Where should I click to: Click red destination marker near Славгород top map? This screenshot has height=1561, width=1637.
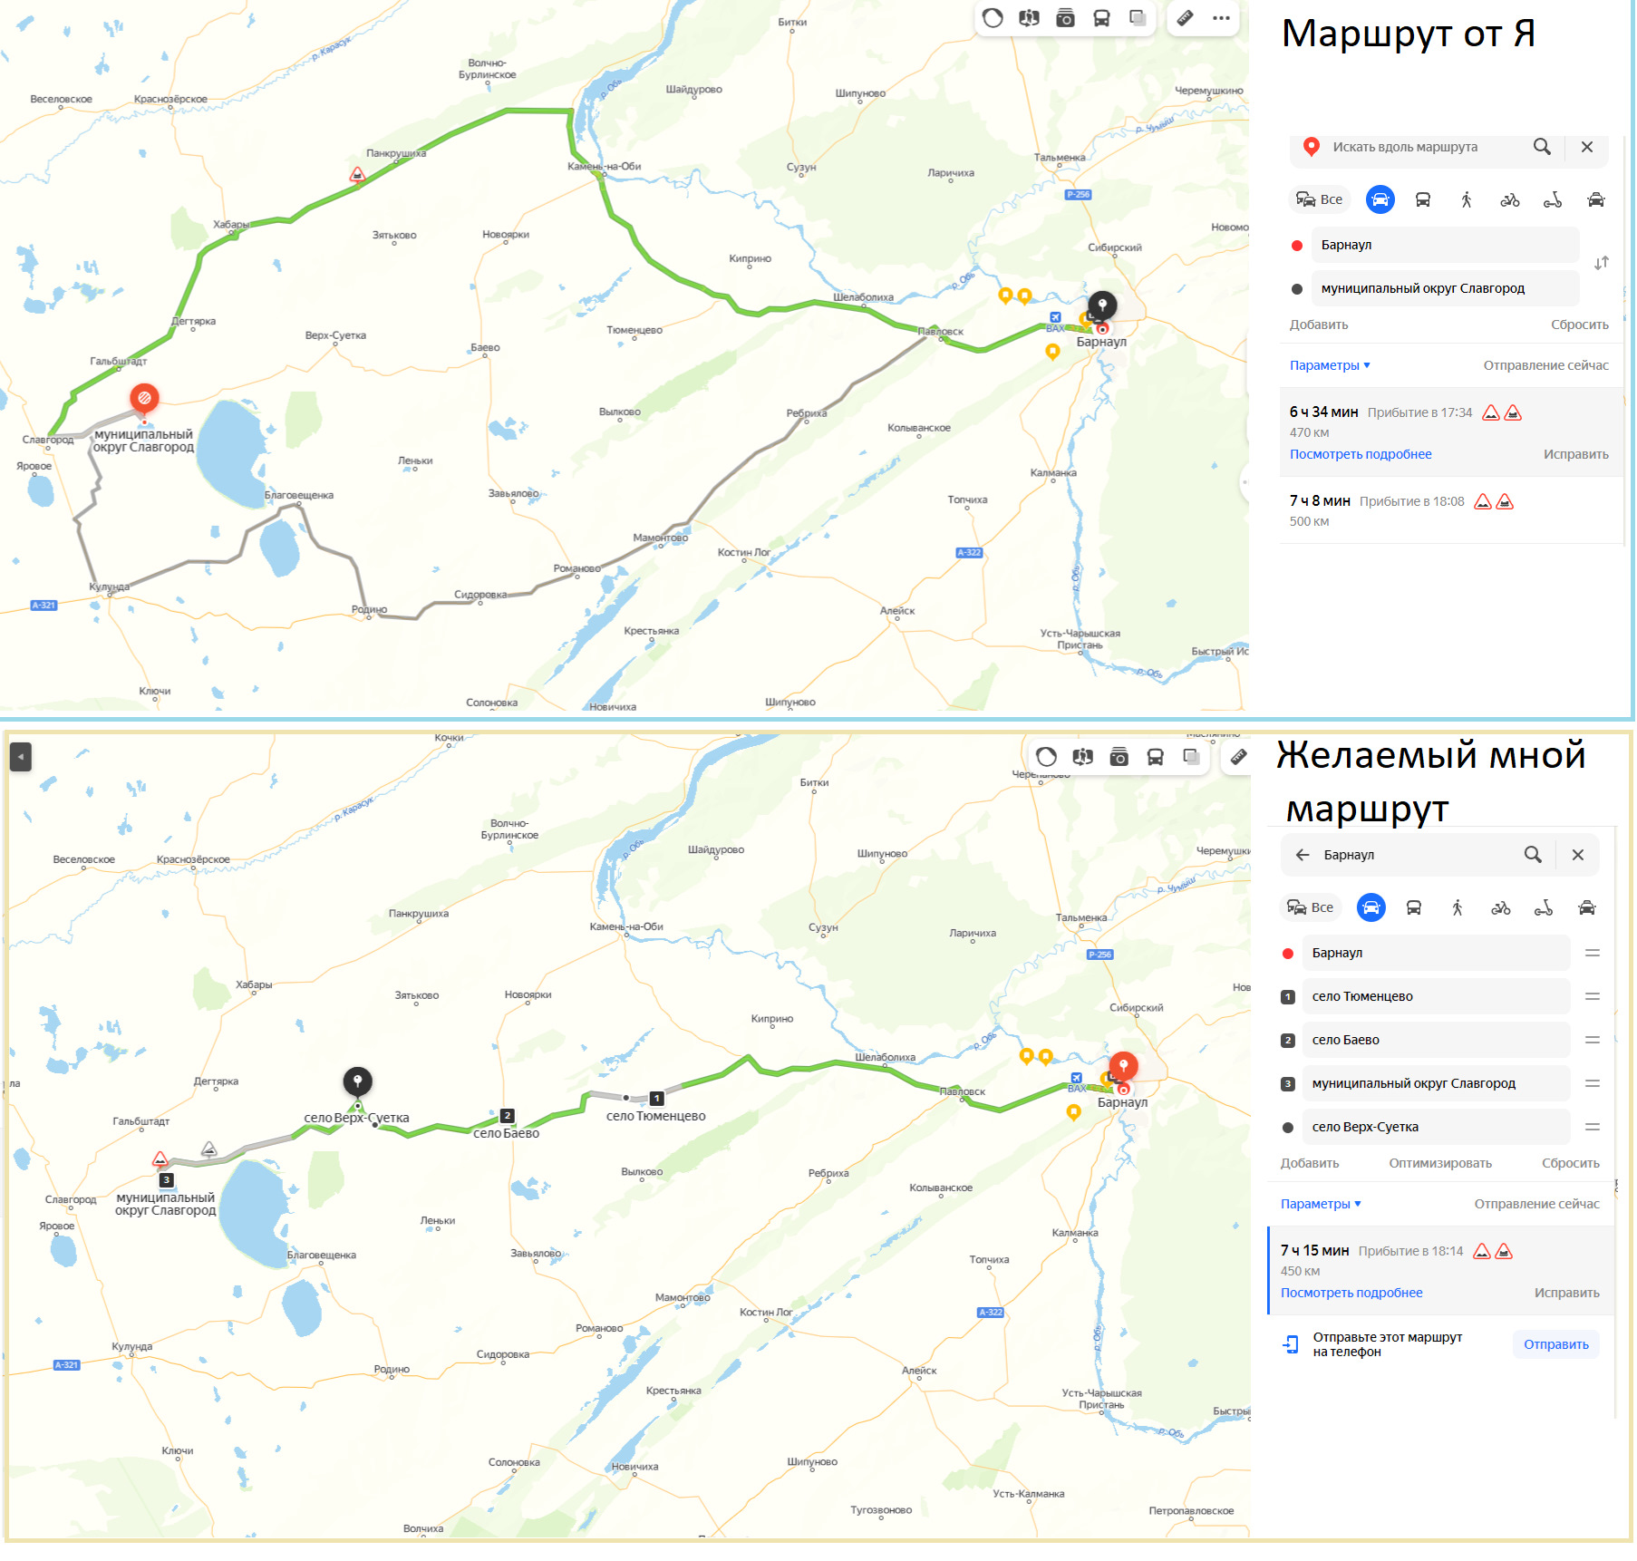(x=144, y=398)
